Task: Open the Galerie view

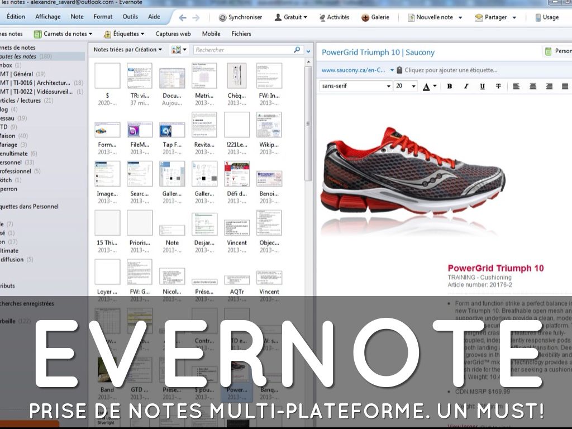Action: click(x=375, y=17)
